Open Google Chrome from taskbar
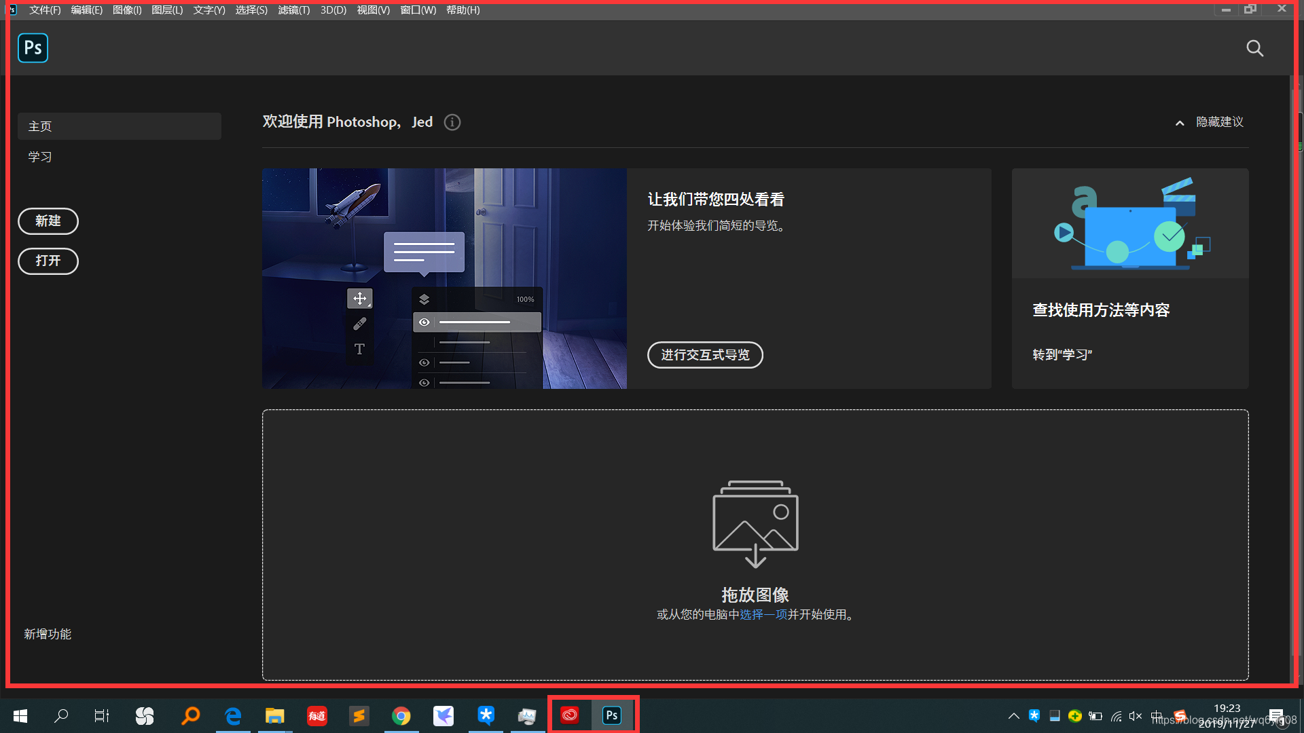The height and width of the screenshot is (733, 1304). 401,715
